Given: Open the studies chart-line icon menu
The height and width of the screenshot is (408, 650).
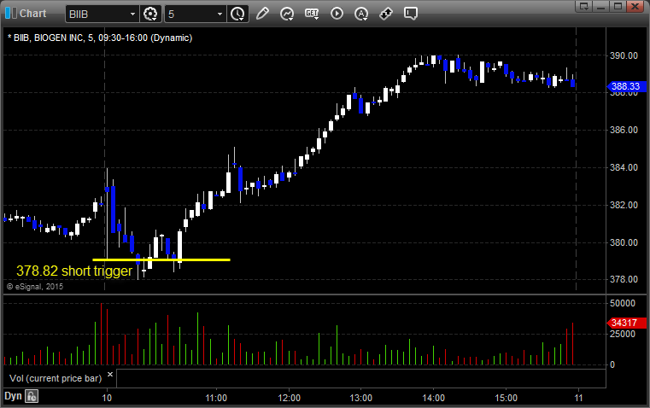Looking at the screenshot, I should tap(286, 14).
